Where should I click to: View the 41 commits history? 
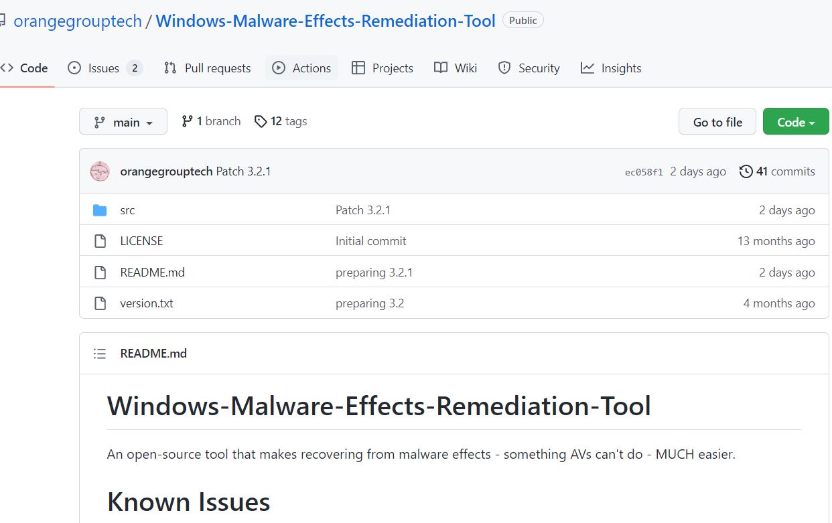pos(777,171)
